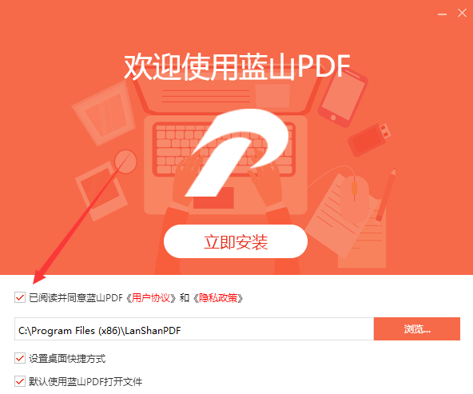Open the 隐私政策 link
Viewport: 473px width, 394px height.
218,298
